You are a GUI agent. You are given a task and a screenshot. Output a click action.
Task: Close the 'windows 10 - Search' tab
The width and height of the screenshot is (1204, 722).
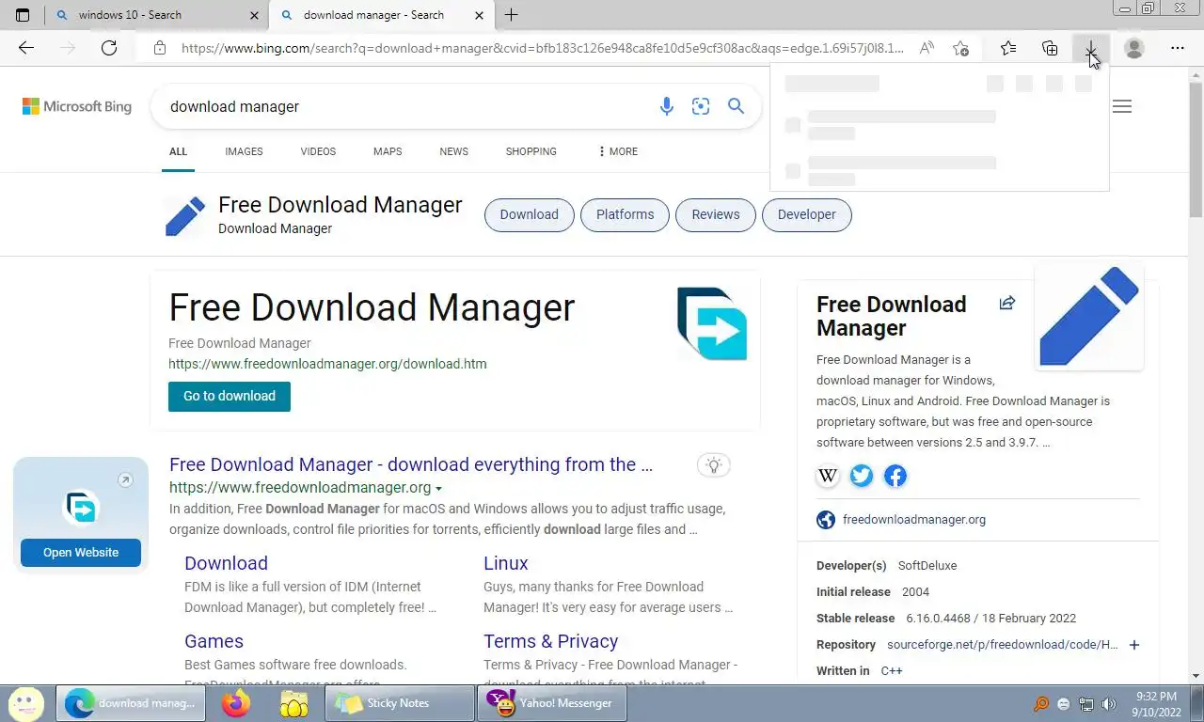(254, 15)
